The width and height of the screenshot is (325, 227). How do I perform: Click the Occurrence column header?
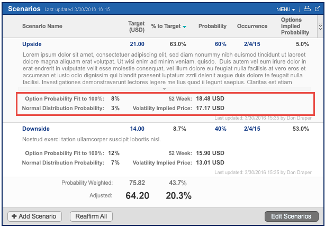pyautogui.click(x=252, y=26)
